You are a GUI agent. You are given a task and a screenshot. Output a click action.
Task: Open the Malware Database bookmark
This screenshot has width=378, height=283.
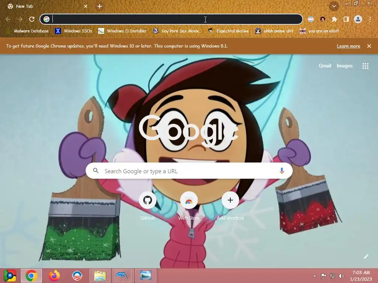click(x=27, y=31)
